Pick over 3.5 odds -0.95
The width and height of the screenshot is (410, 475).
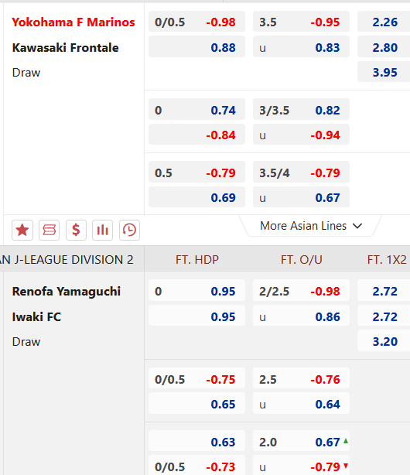pos(301,22)
